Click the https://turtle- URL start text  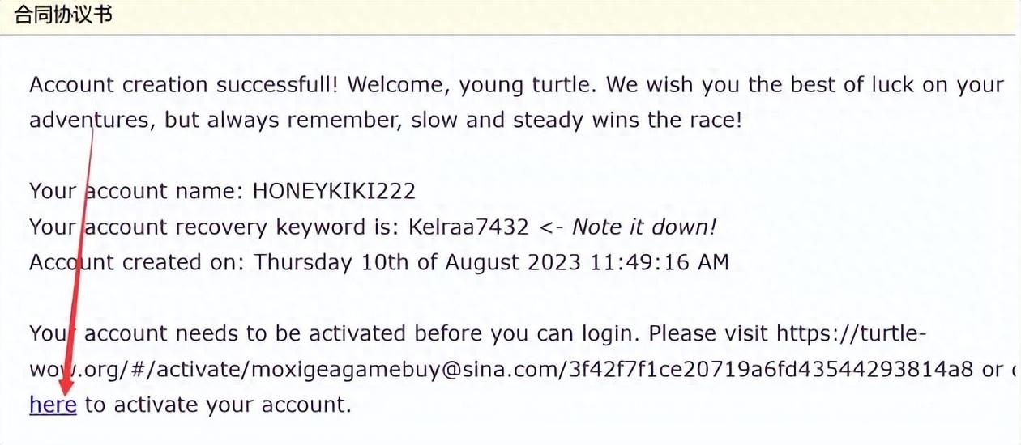[851, 334]
